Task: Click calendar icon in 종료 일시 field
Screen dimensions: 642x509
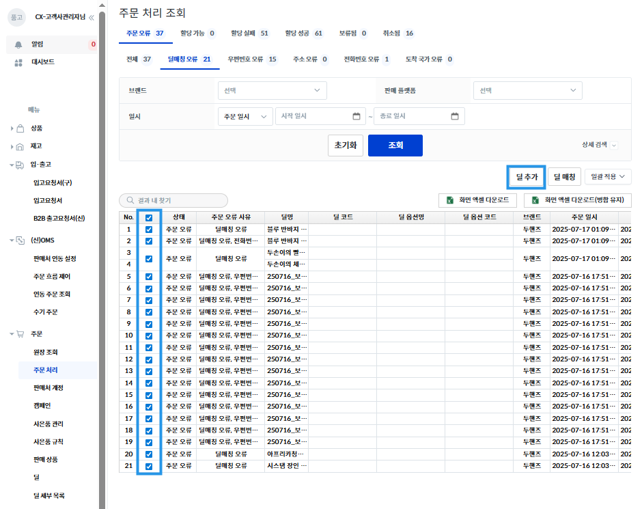Action: (x=454, y=116)
